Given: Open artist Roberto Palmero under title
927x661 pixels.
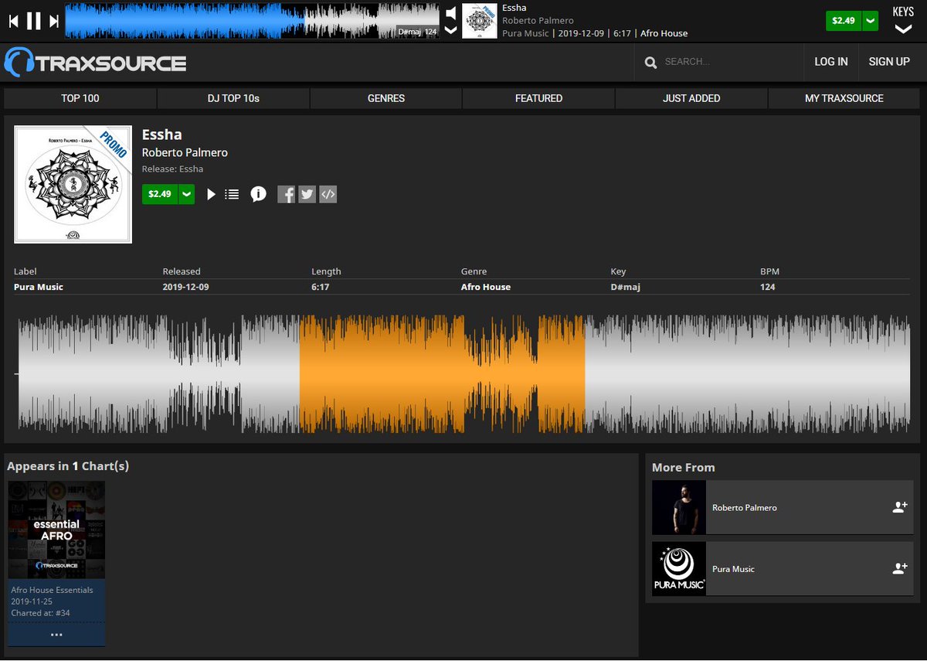Looking at the screenshot, I should pos(185,152).
